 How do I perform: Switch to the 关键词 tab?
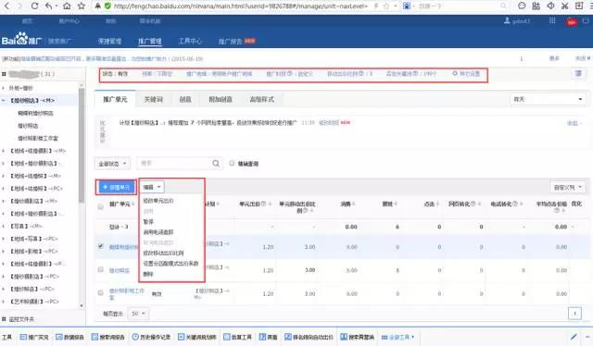153,99
